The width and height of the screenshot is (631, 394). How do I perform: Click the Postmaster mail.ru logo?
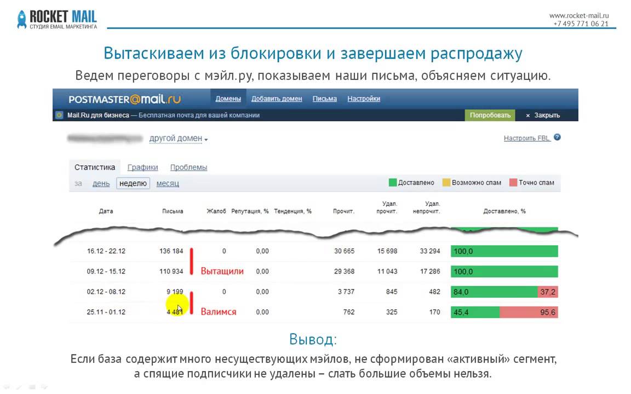point(125,99)
